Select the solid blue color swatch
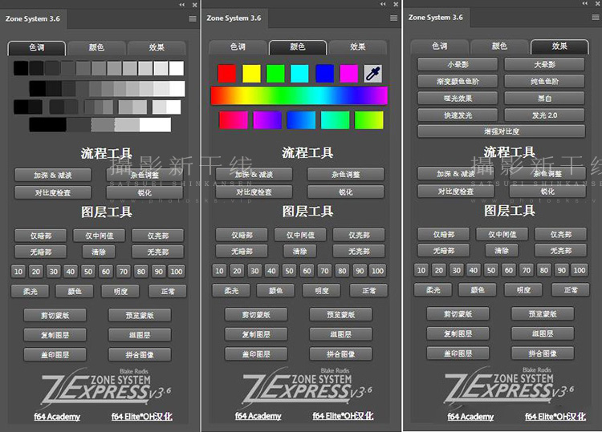602x432 pixels. pyautogui.click(x=324, y=74)
